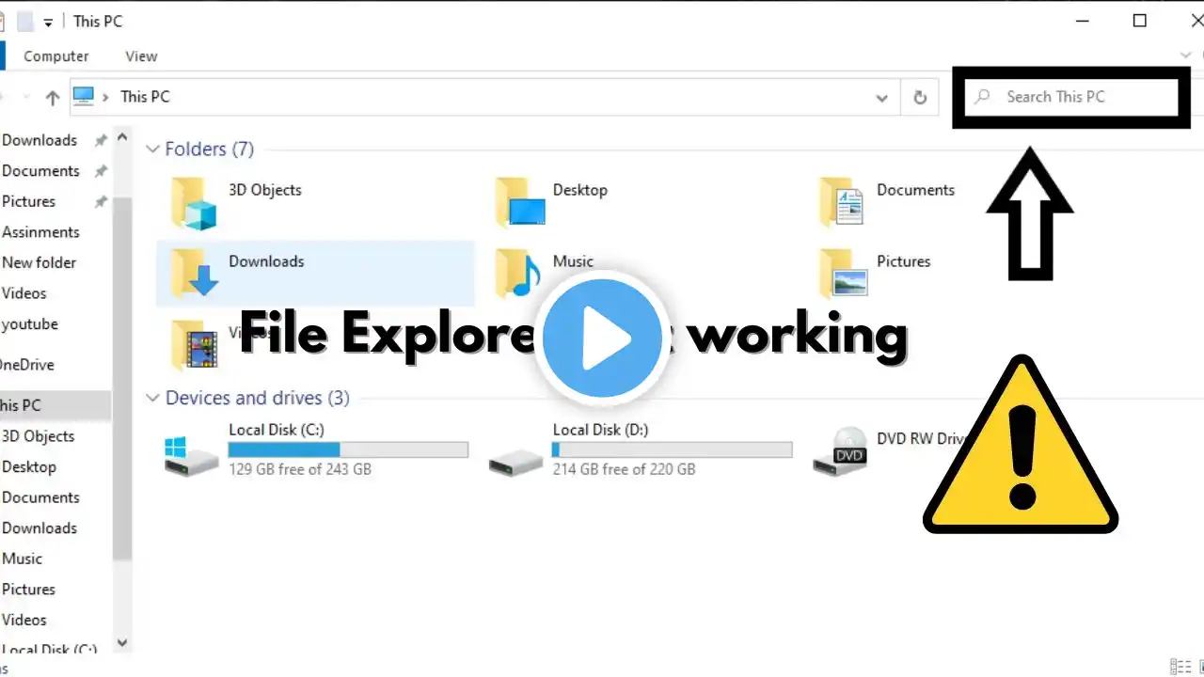The image size is (1204, 677).
Task: Open the recent locations chevron beside the up arrow
Action: (26, 97)
